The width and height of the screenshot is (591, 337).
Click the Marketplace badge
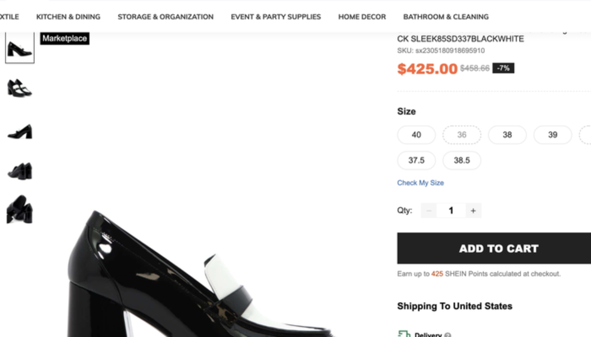64,38
